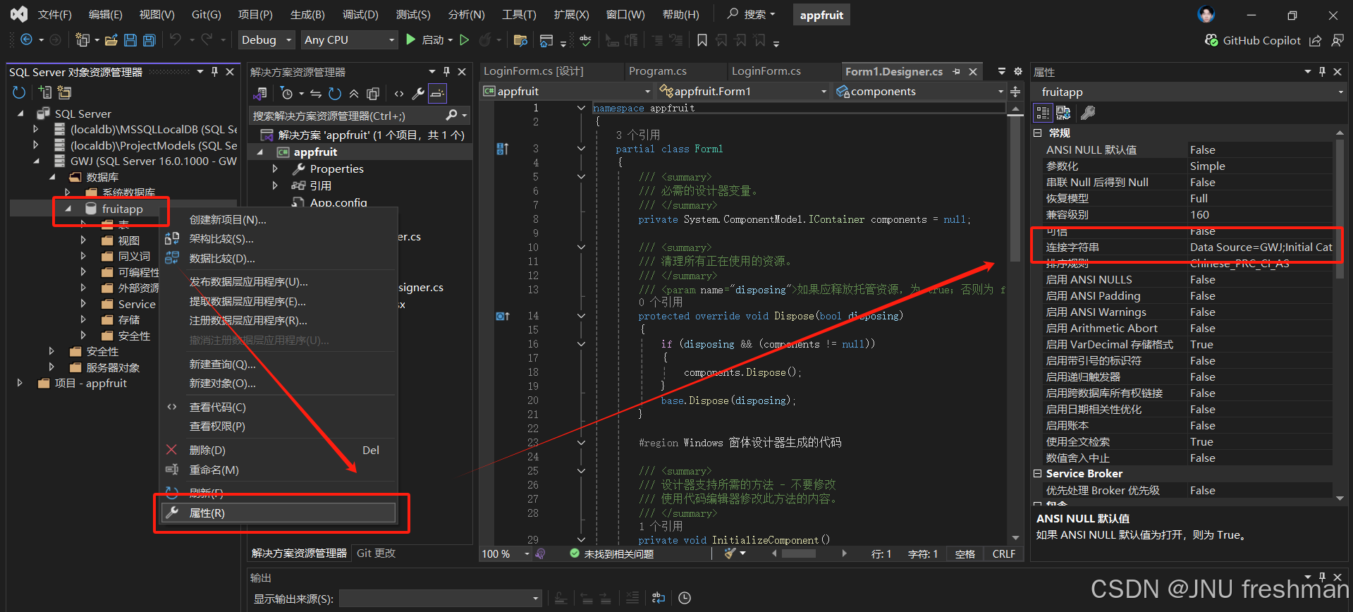
Task: Click the property pages wrench in Properties panel
Action: pos(1088,113)
